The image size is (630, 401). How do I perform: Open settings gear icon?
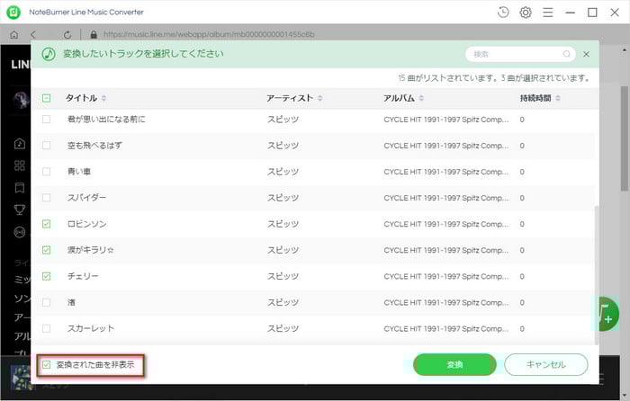[x=525, y=13]
